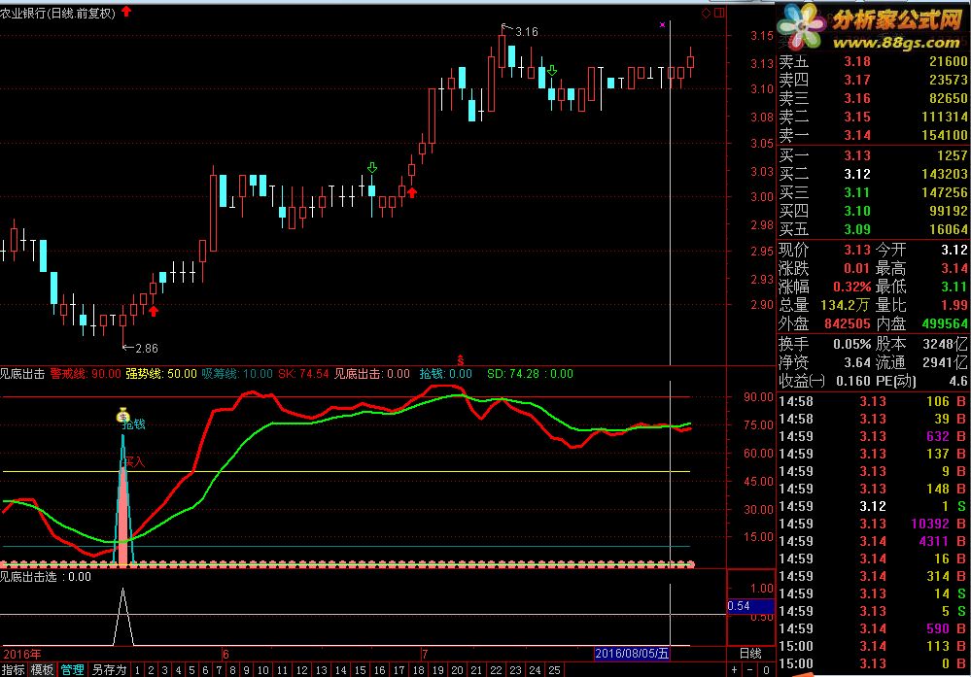Image resolution: width=971 pixels, height=677 pixels.
Task: Click the 涨幅 0.32% value
Action: [x=852, y=288]
